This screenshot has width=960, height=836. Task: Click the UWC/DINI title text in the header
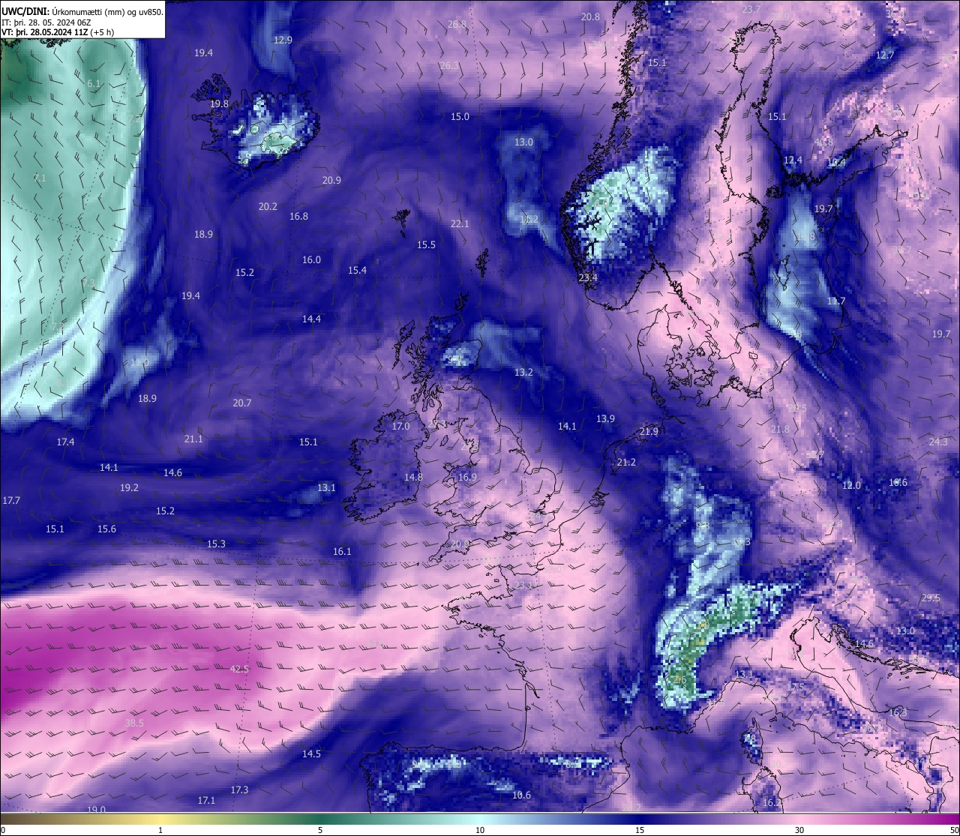[82, 11]
